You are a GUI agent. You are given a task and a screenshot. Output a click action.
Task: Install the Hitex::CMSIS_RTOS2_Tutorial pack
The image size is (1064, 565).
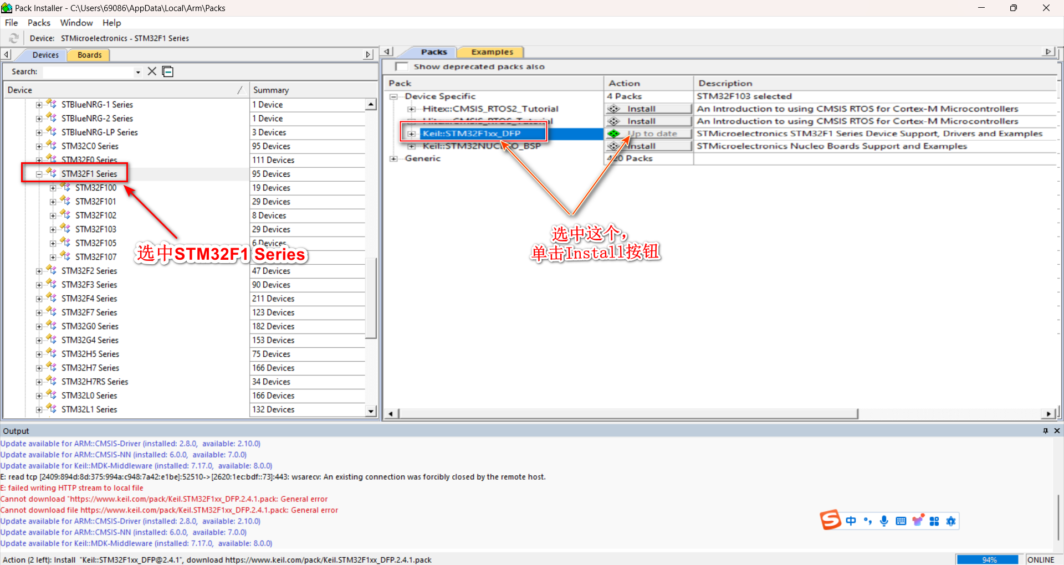[648, 109]
